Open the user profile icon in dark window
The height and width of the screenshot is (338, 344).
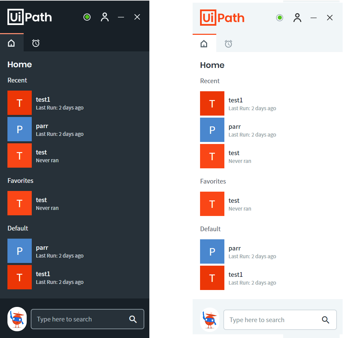tap(105, 17)
